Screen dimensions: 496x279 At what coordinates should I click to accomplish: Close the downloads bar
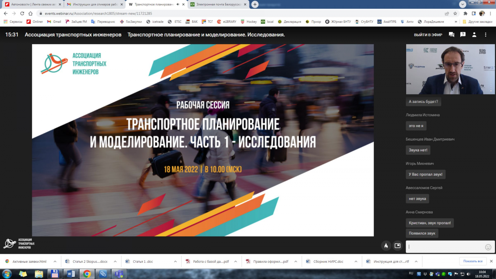[491, 261]
